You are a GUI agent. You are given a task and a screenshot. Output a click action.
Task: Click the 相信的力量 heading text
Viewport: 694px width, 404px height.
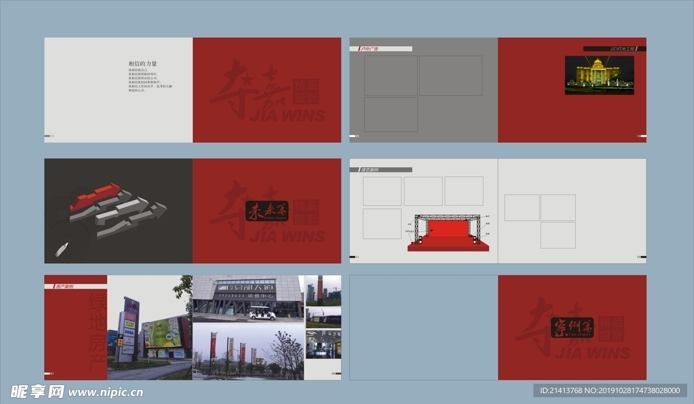(143, 63)
